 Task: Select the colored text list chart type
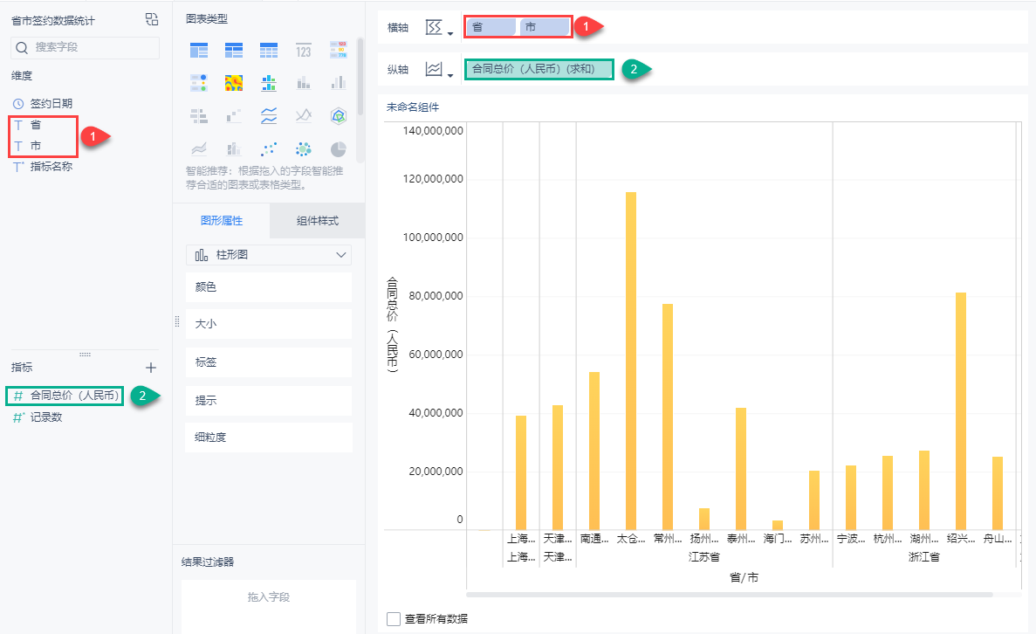click(x=339, y=51)
